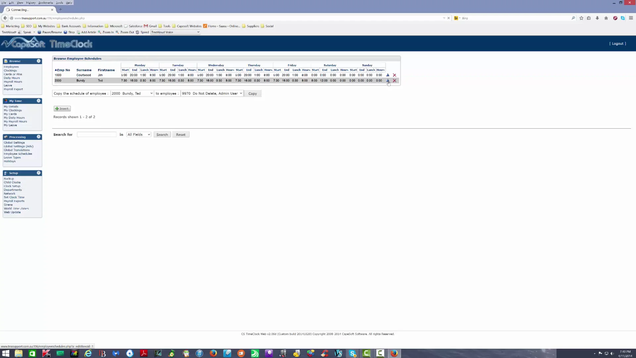Viewport: 636px width, 358px height.
Task: Open the All Fields search dropdown
Action: (139, 135)
